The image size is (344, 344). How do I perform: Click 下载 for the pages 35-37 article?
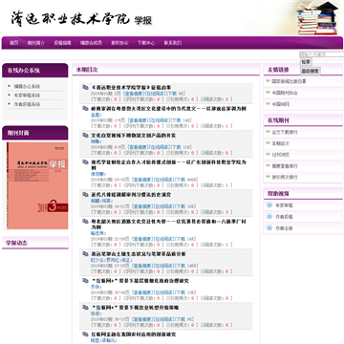[180, 319]
